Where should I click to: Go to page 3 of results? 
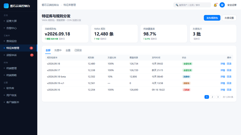coord(218,97)
